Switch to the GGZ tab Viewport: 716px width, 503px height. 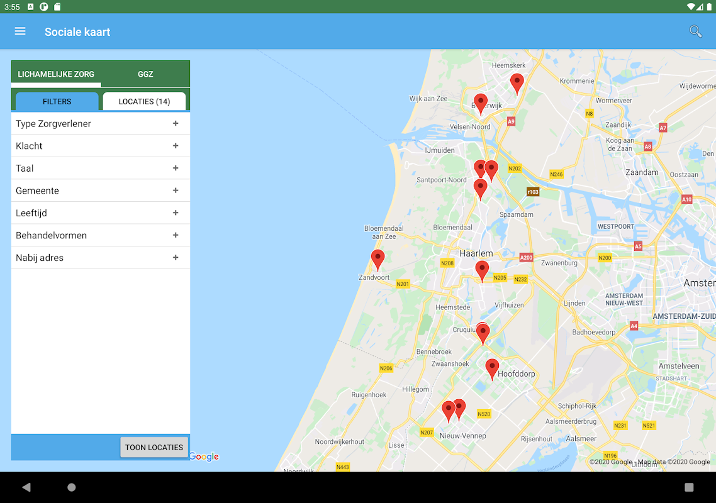(145, 74)
